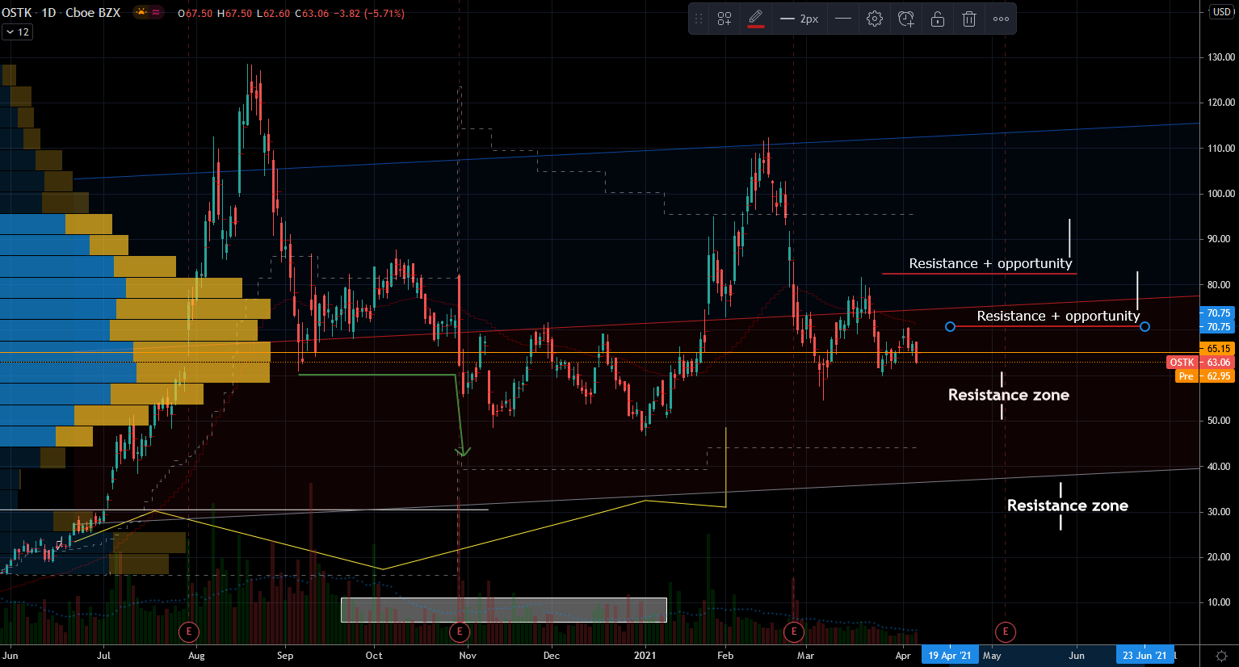Click the Pre 62.95 pre-market price label
Viewport: 1239px width, 667px height.
1203,376
